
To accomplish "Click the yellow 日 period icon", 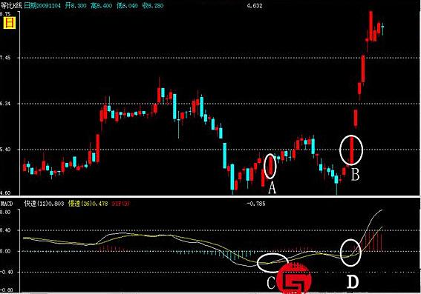I will (10, 23).
